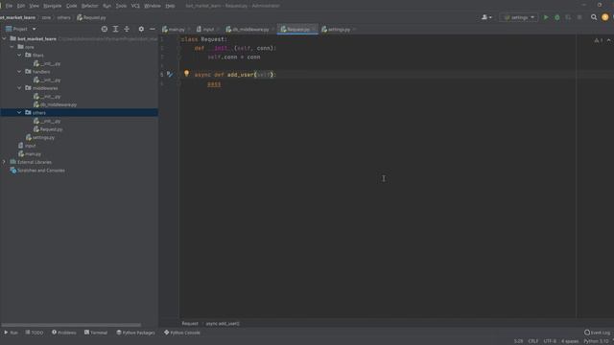
Task: Open the Terminal tool window
Action: click(96, 333)
